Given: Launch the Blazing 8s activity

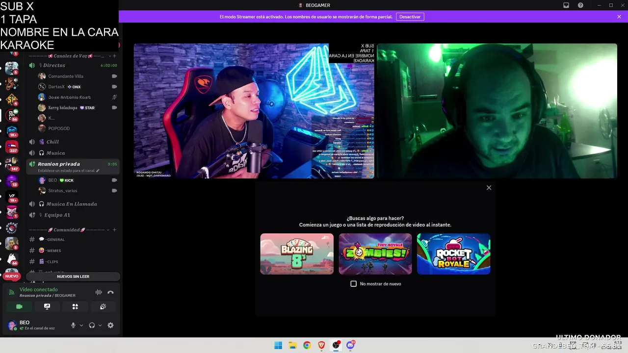Looking at the screenshot, I should [297, 254].
